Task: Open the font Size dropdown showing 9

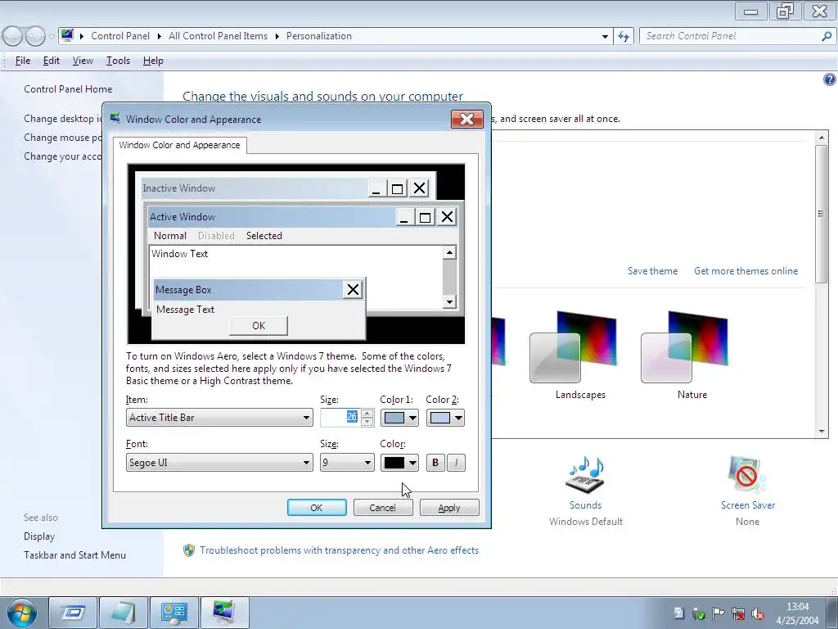Action: [x=347, y=463]
